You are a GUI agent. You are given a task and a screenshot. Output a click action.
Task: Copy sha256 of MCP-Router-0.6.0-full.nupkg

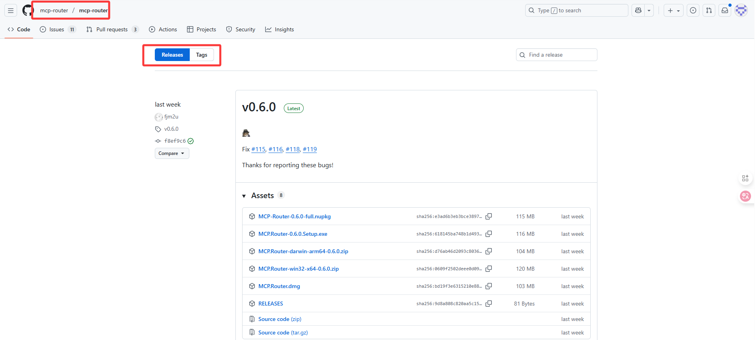(x=489, y=216)
